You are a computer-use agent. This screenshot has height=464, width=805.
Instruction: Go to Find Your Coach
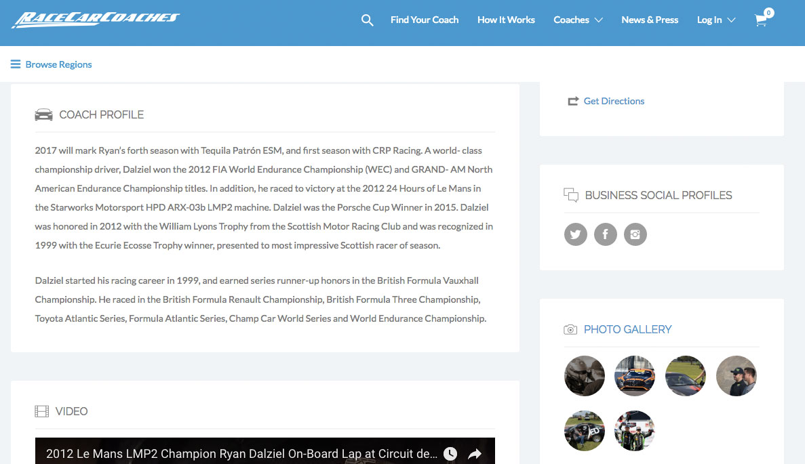425,20
